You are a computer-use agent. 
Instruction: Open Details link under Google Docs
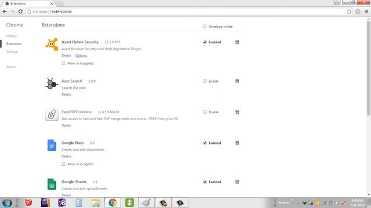[x=67, y=156]
